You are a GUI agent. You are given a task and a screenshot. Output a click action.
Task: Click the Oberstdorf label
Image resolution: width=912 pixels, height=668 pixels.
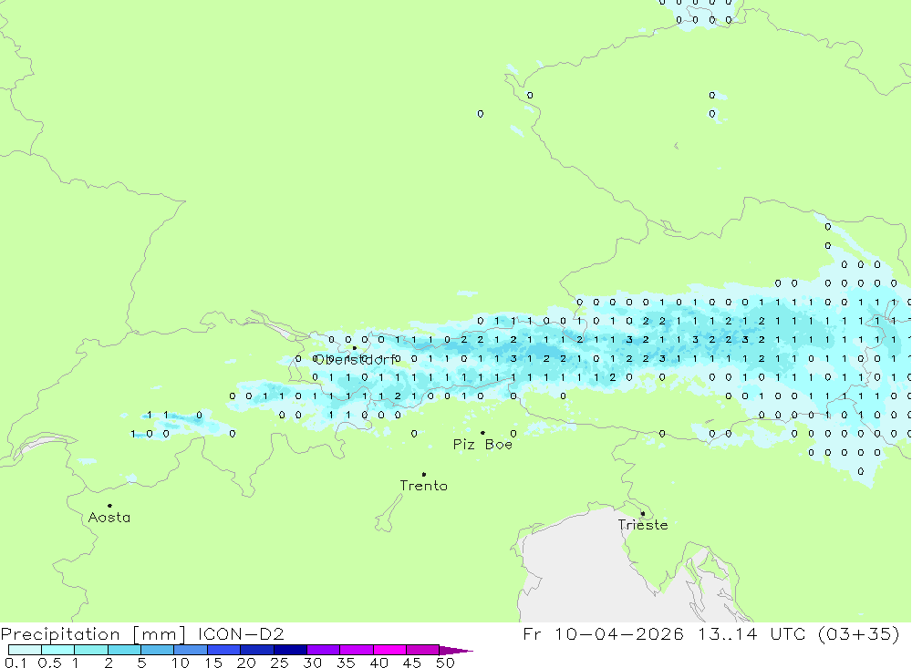pos(355,360)
